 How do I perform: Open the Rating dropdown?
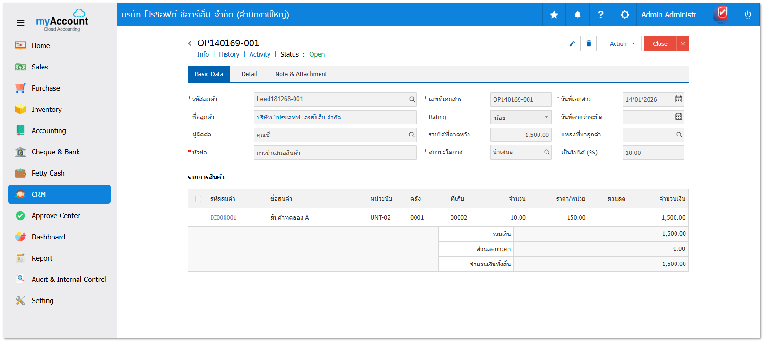pyautogui.click(x=520, y=117)
